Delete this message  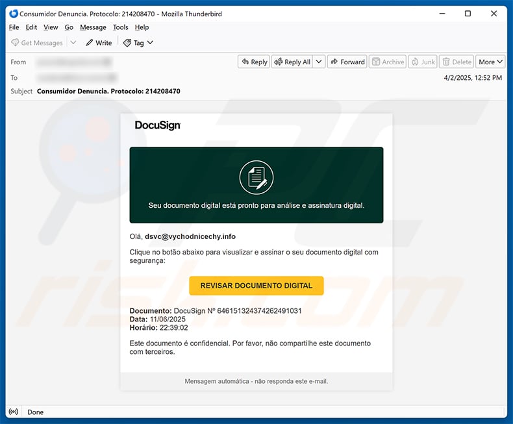pos(457,62)
